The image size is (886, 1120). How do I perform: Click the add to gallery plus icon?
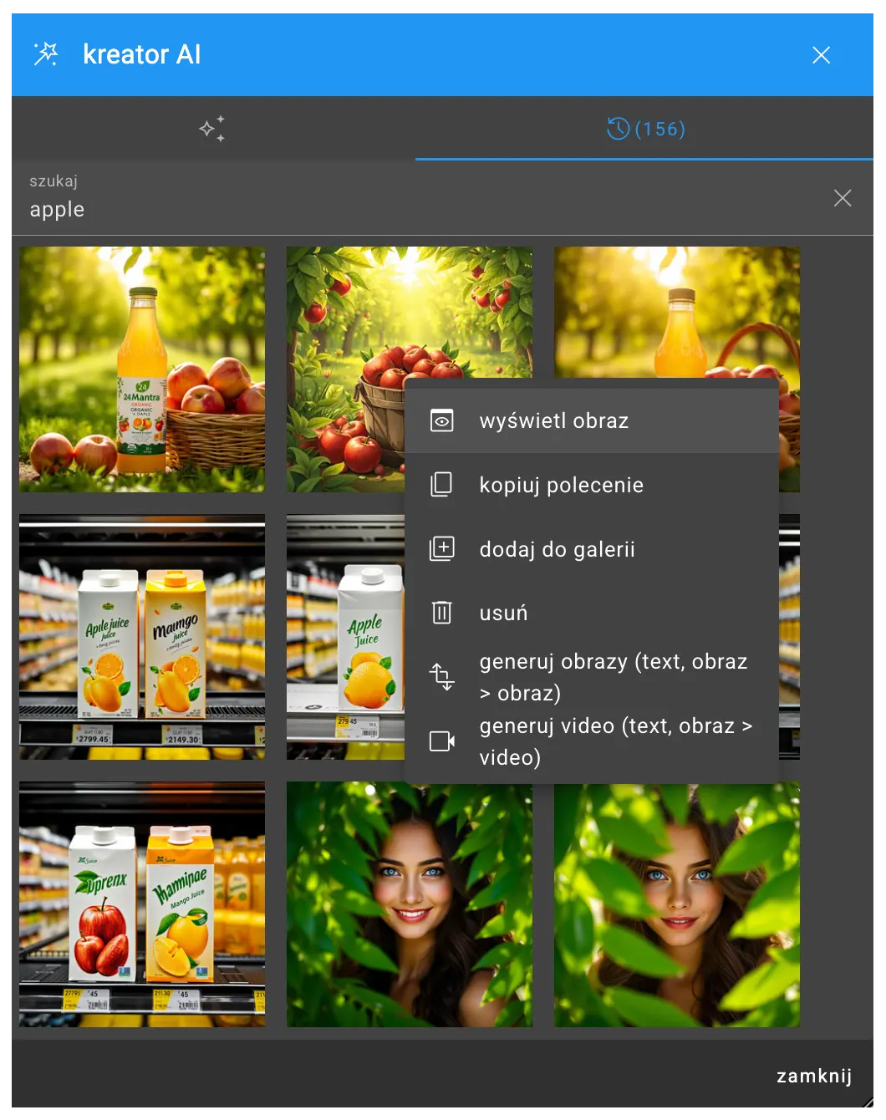pos(441,549)
